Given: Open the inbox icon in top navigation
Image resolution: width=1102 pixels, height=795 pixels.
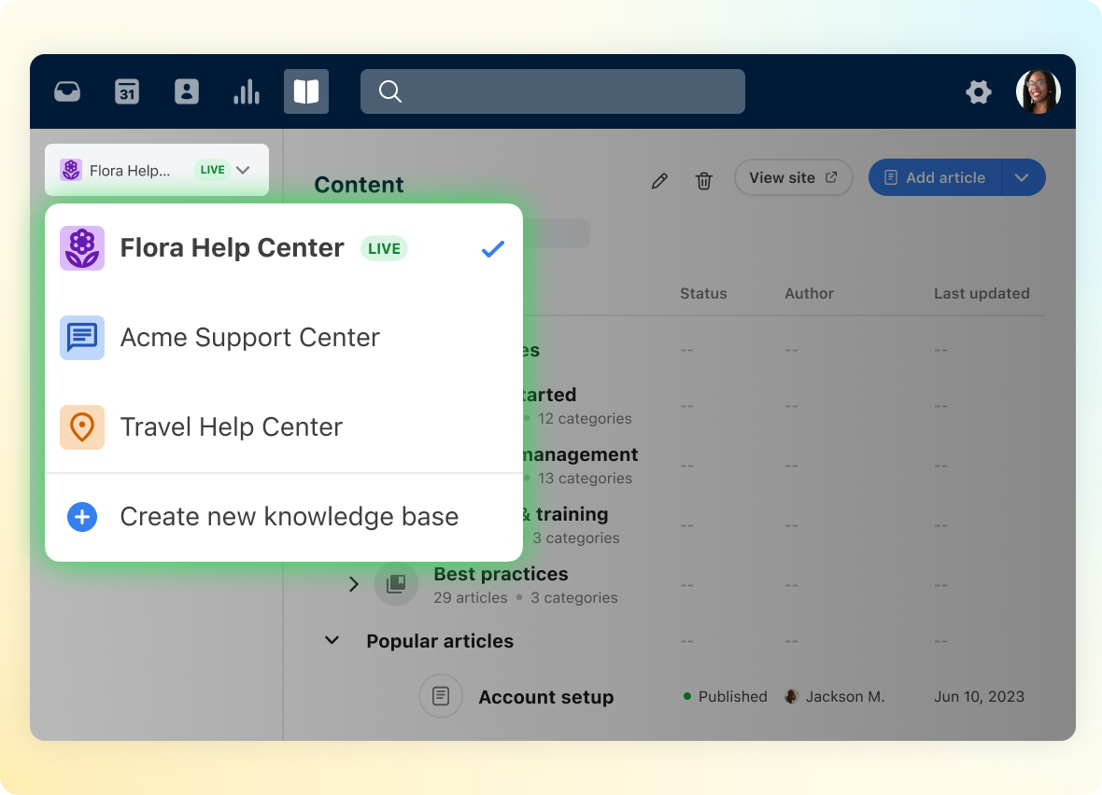Looking at the screenshot, I should [67, 91].
